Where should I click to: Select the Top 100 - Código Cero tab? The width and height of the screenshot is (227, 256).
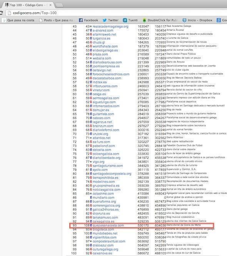click(28, 5)
